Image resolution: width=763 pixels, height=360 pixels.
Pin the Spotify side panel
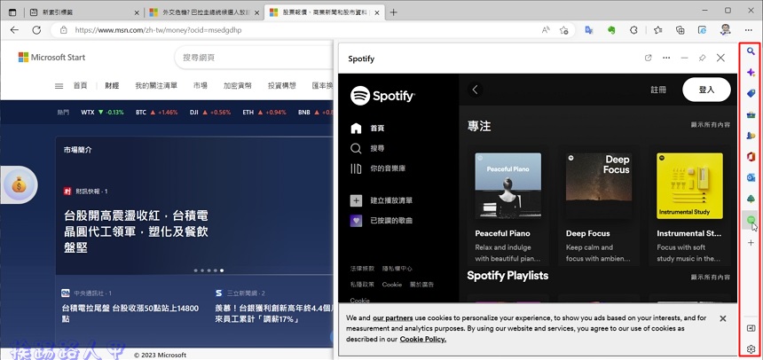702,59
